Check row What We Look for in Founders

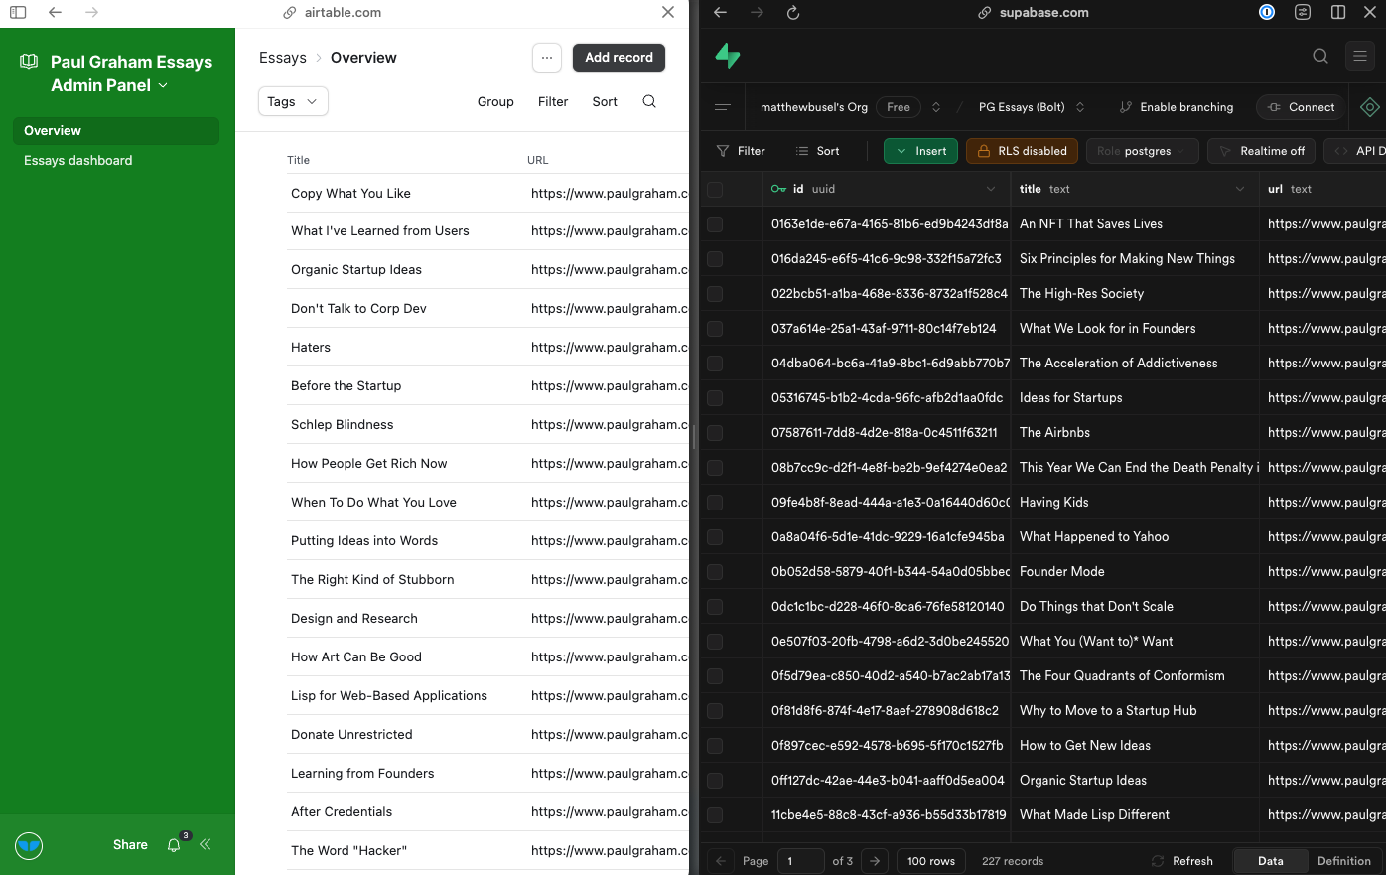(715, 329)
